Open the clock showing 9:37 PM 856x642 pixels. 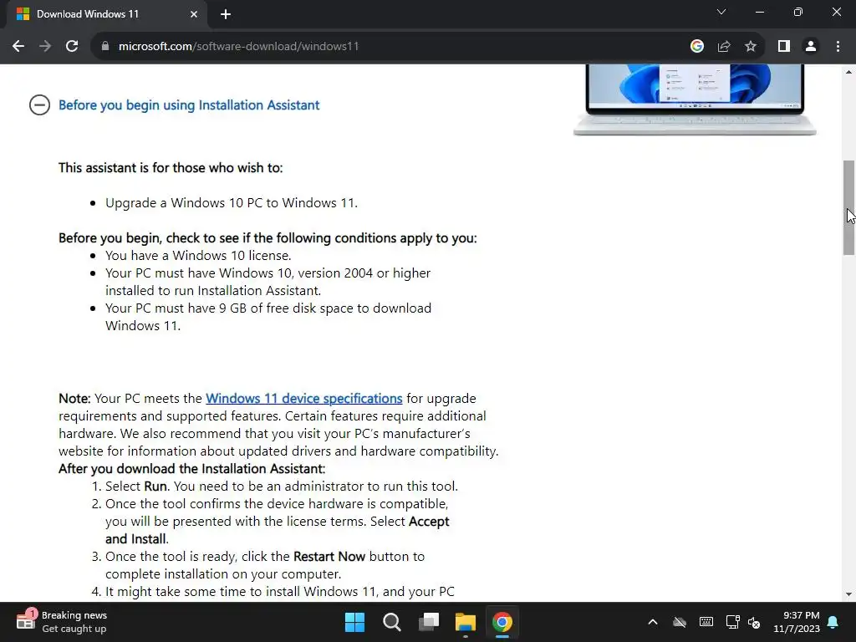click(797, 622)
